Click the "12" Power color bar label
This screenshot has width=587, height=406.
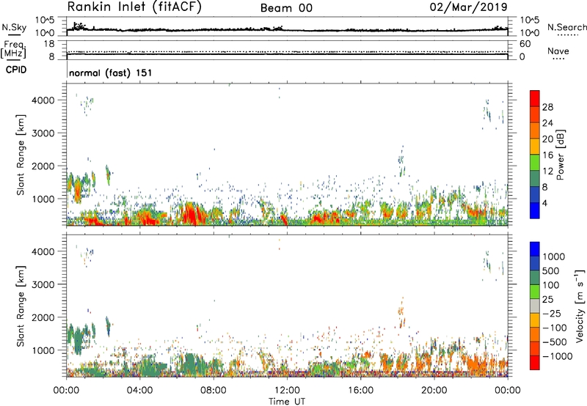click(x=547, y=171)
